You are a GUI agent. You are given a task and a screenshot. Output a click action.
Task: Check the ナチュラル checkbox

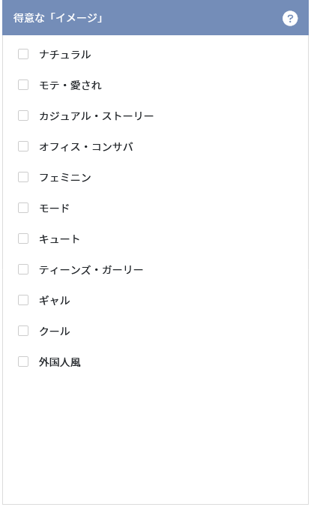23,54
